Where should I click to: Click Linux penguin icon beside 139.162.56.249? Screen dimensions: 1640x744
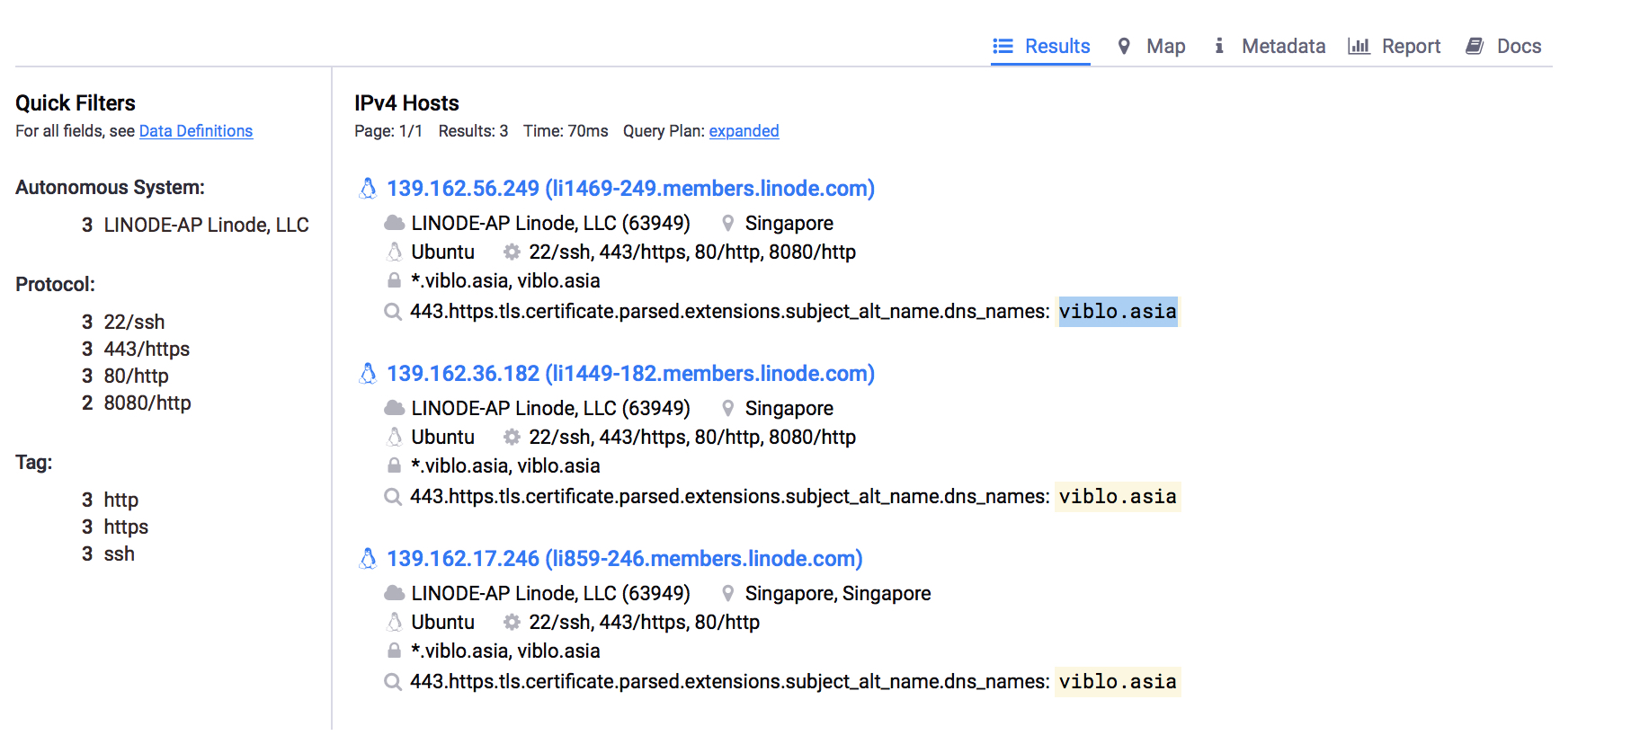tap(368, 189)
